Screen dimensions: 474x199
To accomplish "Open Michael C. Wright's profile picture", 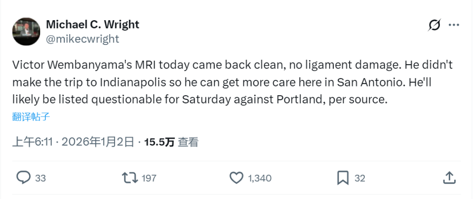I will 26,32.
